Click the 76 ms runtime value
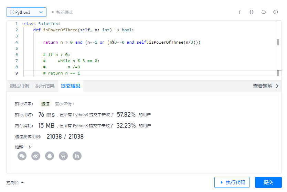 coord(46,114)
